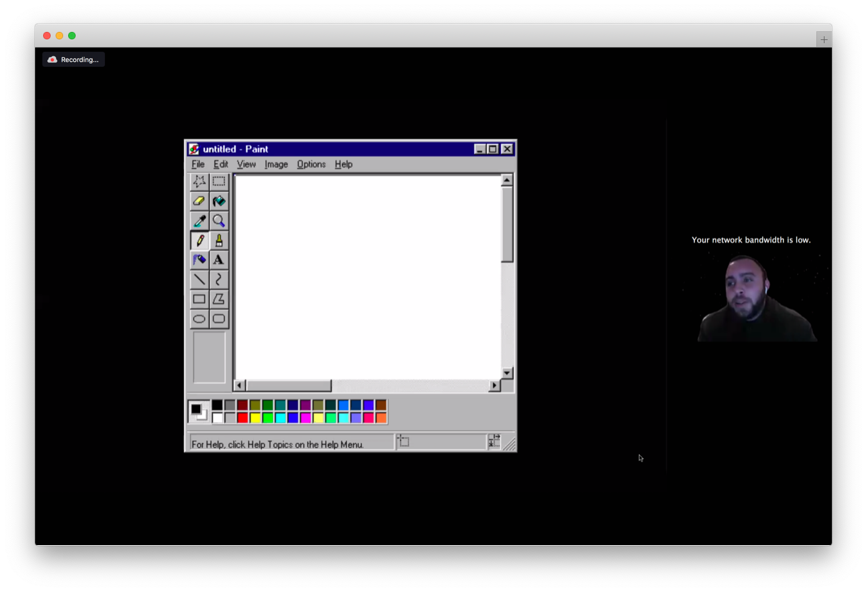
Task: Select the Curve tool
Action: [219, 279]
